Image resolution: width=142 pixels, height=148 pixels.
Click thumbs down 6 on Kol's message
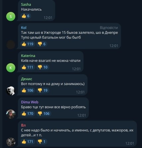coord(42,44)
